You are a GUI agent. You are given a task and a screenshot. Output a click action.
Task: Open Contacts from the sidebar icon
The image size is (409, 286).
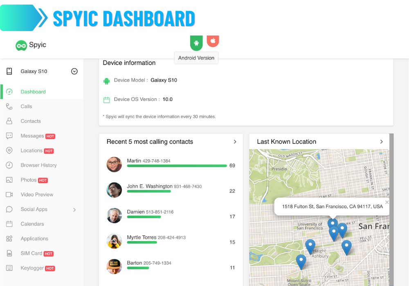click(x=9, y=121)
